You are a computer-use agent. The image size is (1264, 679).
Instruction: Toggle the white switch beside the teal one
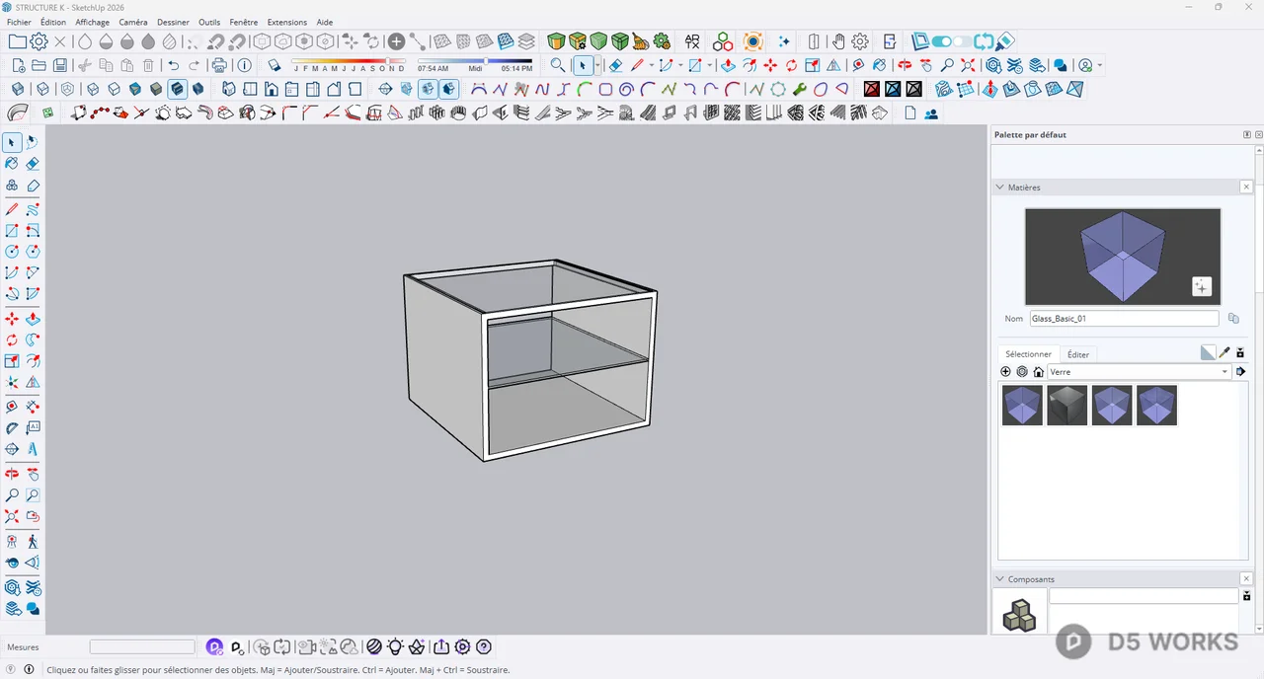click(963, 41)
